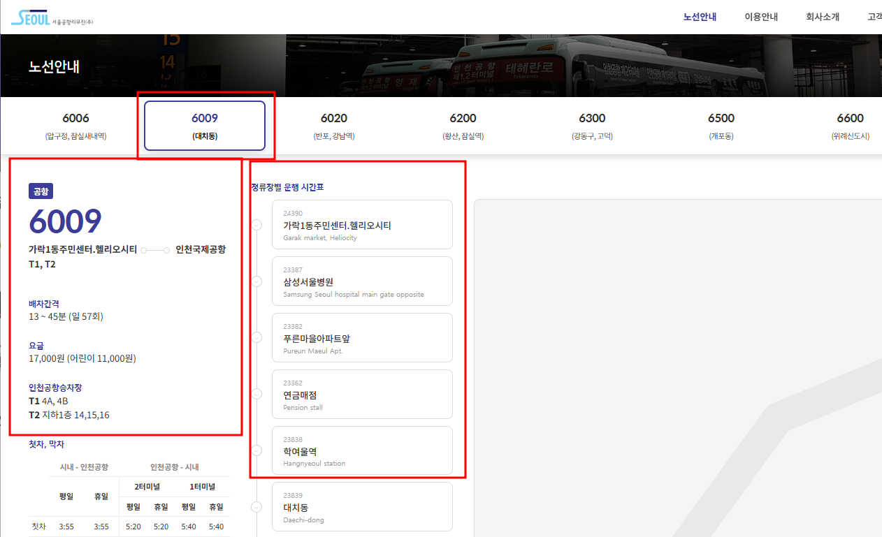Click the 인천공항 - 시내 table header
This screenshot has width=882, height=537.
[x=175, y=467]
